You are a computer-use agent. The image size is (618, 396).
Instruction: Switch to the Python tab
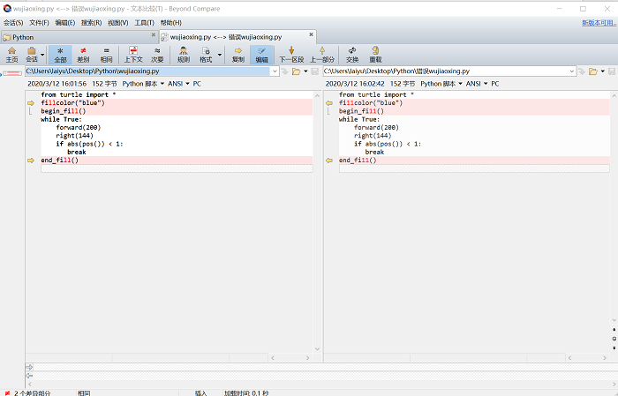[23, 37]
